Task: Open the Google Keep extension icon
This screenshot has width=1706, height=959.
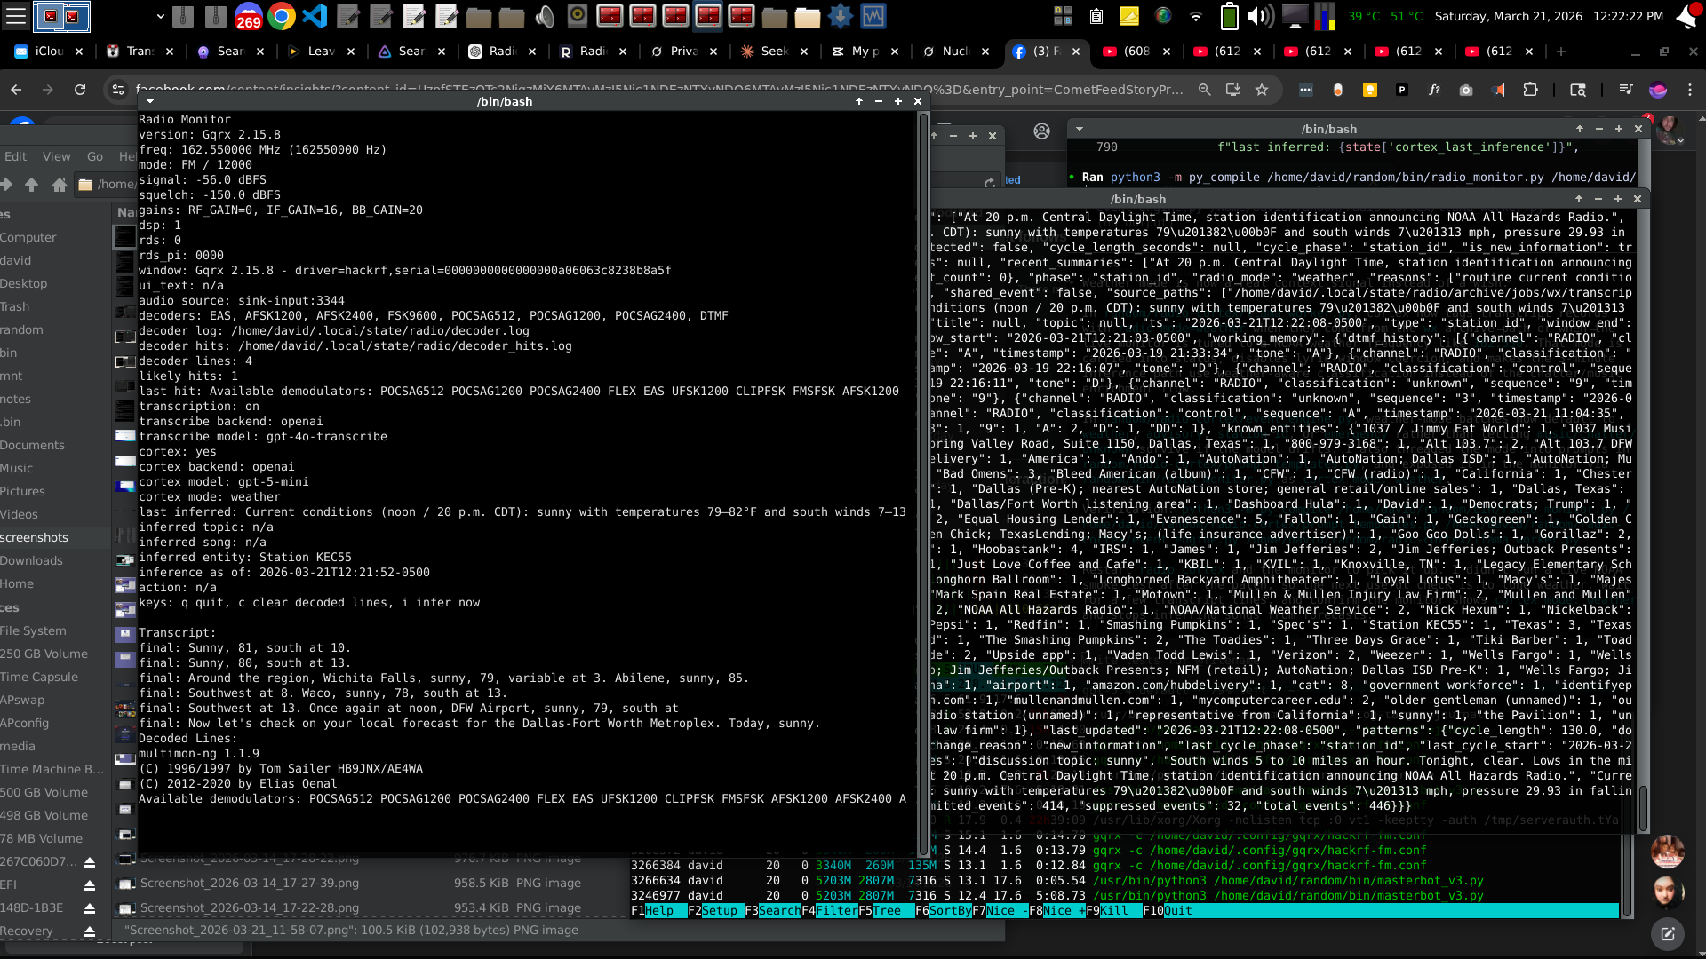Action: coord(1370,90)
